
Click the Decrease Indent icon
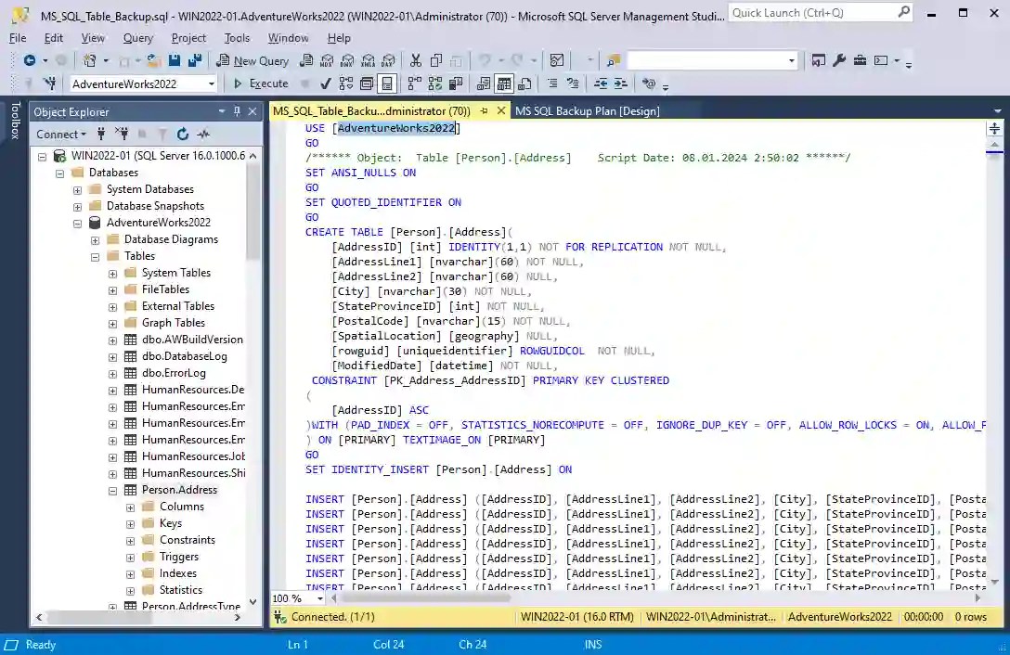[x=601, y=83]
